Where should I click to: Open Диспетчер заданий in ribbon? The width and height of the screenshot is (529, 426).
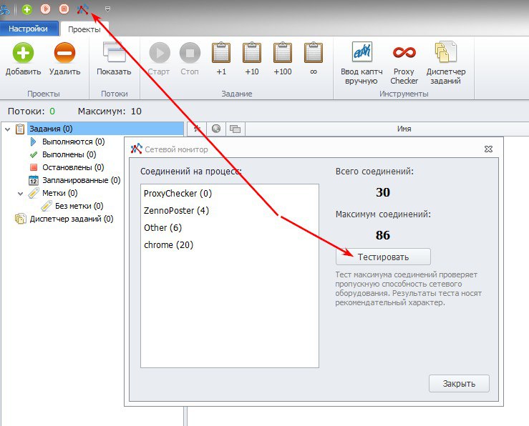click(446, 63)
